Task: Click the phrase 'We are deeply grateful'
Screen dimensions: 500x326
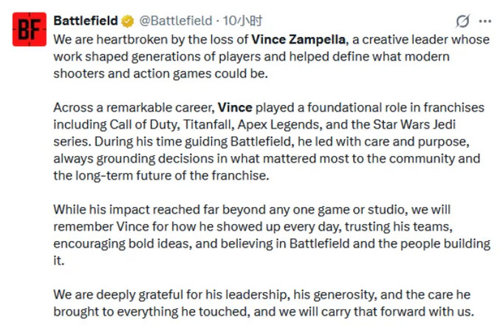Action: [118, 294]
